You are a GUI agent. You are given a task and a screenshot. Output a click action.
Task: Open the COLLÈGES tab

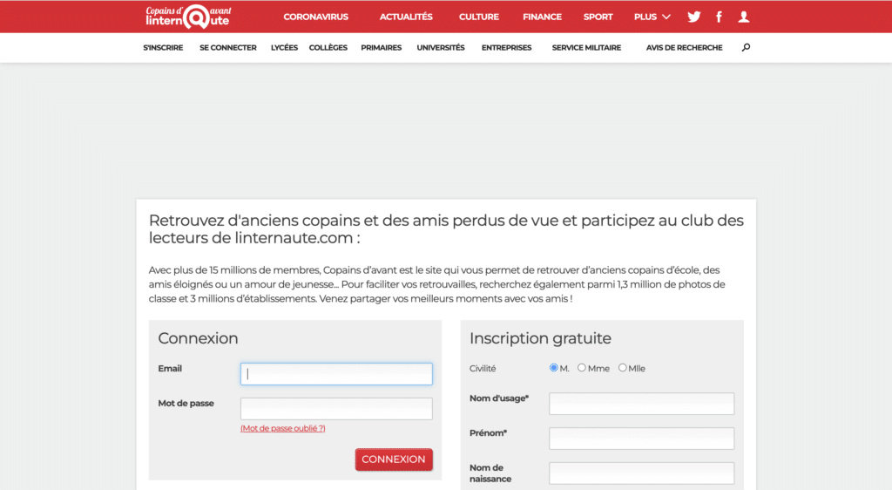(328, 48)
